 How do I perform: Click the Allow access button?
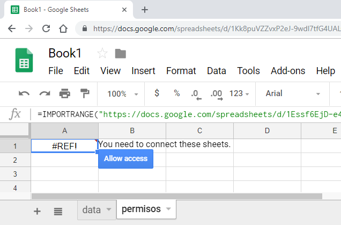coord(125,158)
